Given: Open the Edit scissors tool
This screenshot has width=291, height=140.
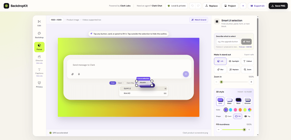Looking at the screenshot, I should tap(39, 23).
